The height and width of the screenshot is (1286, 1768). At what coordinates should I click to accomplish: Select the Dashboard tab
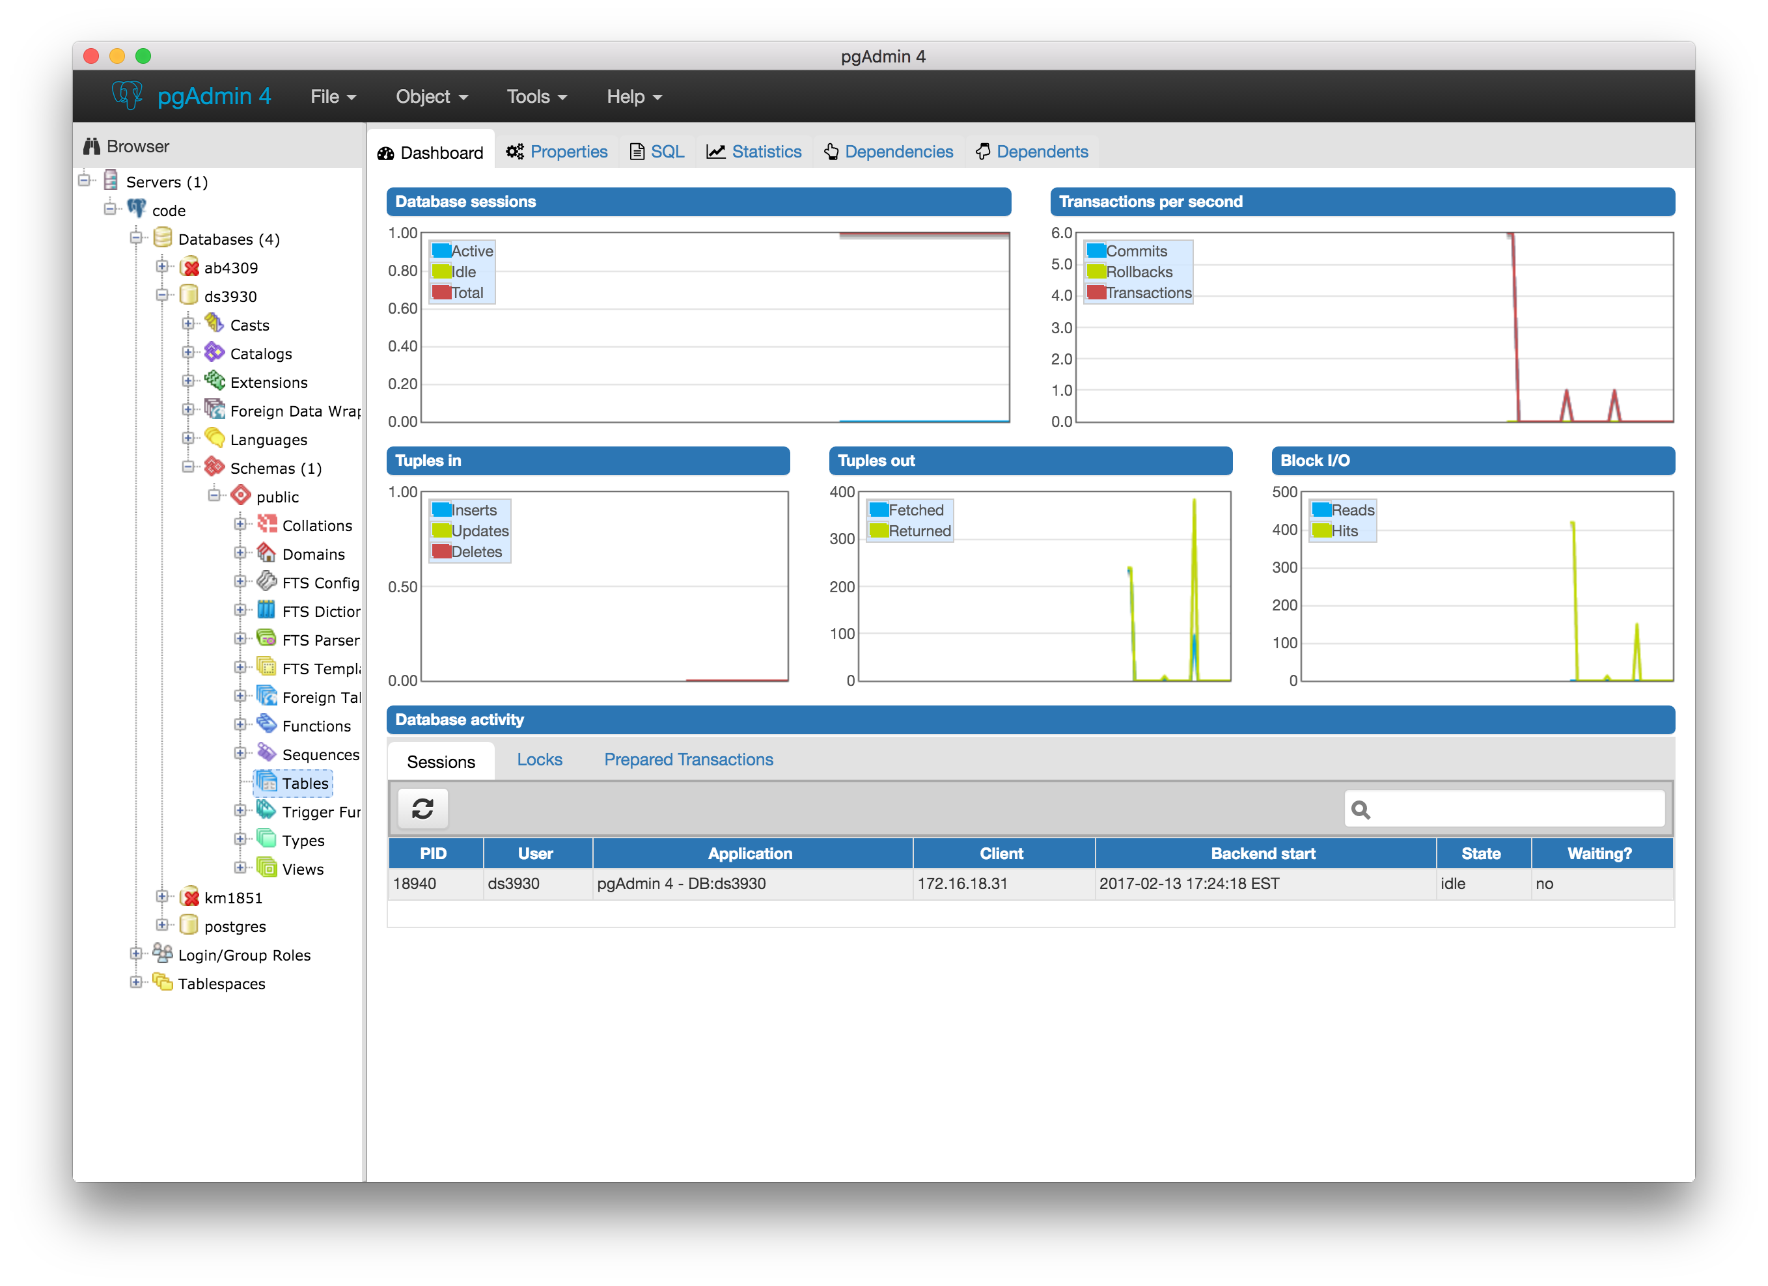tap(430, 152)
